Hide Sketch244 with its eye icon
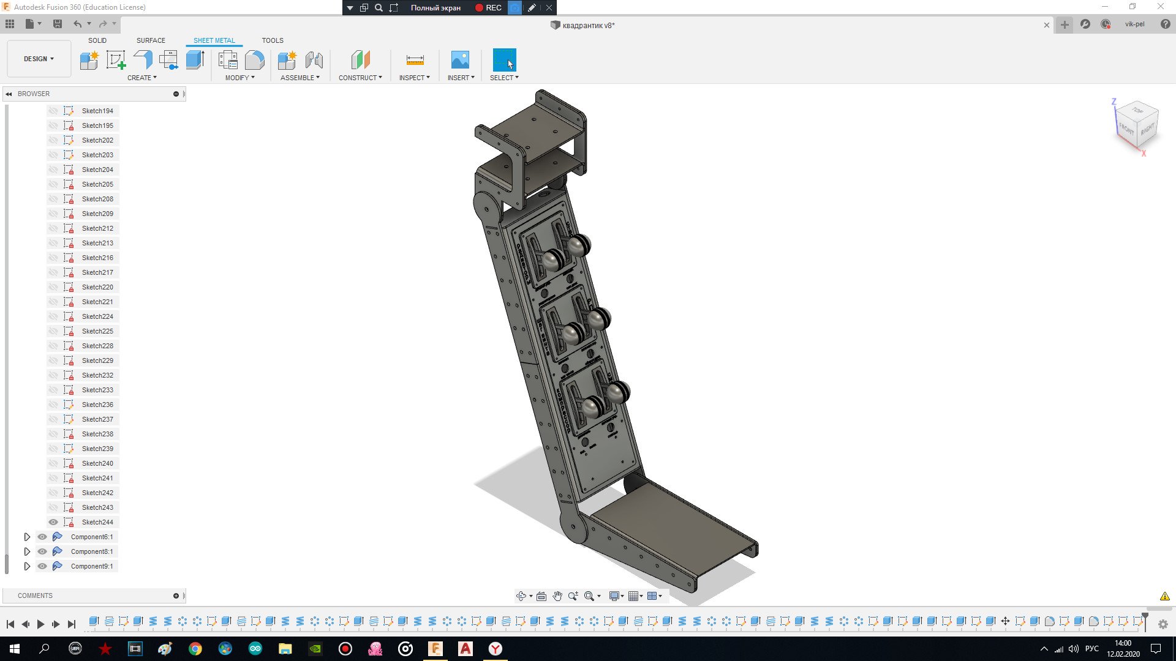Screen dimensions: 1176x661 53,522
